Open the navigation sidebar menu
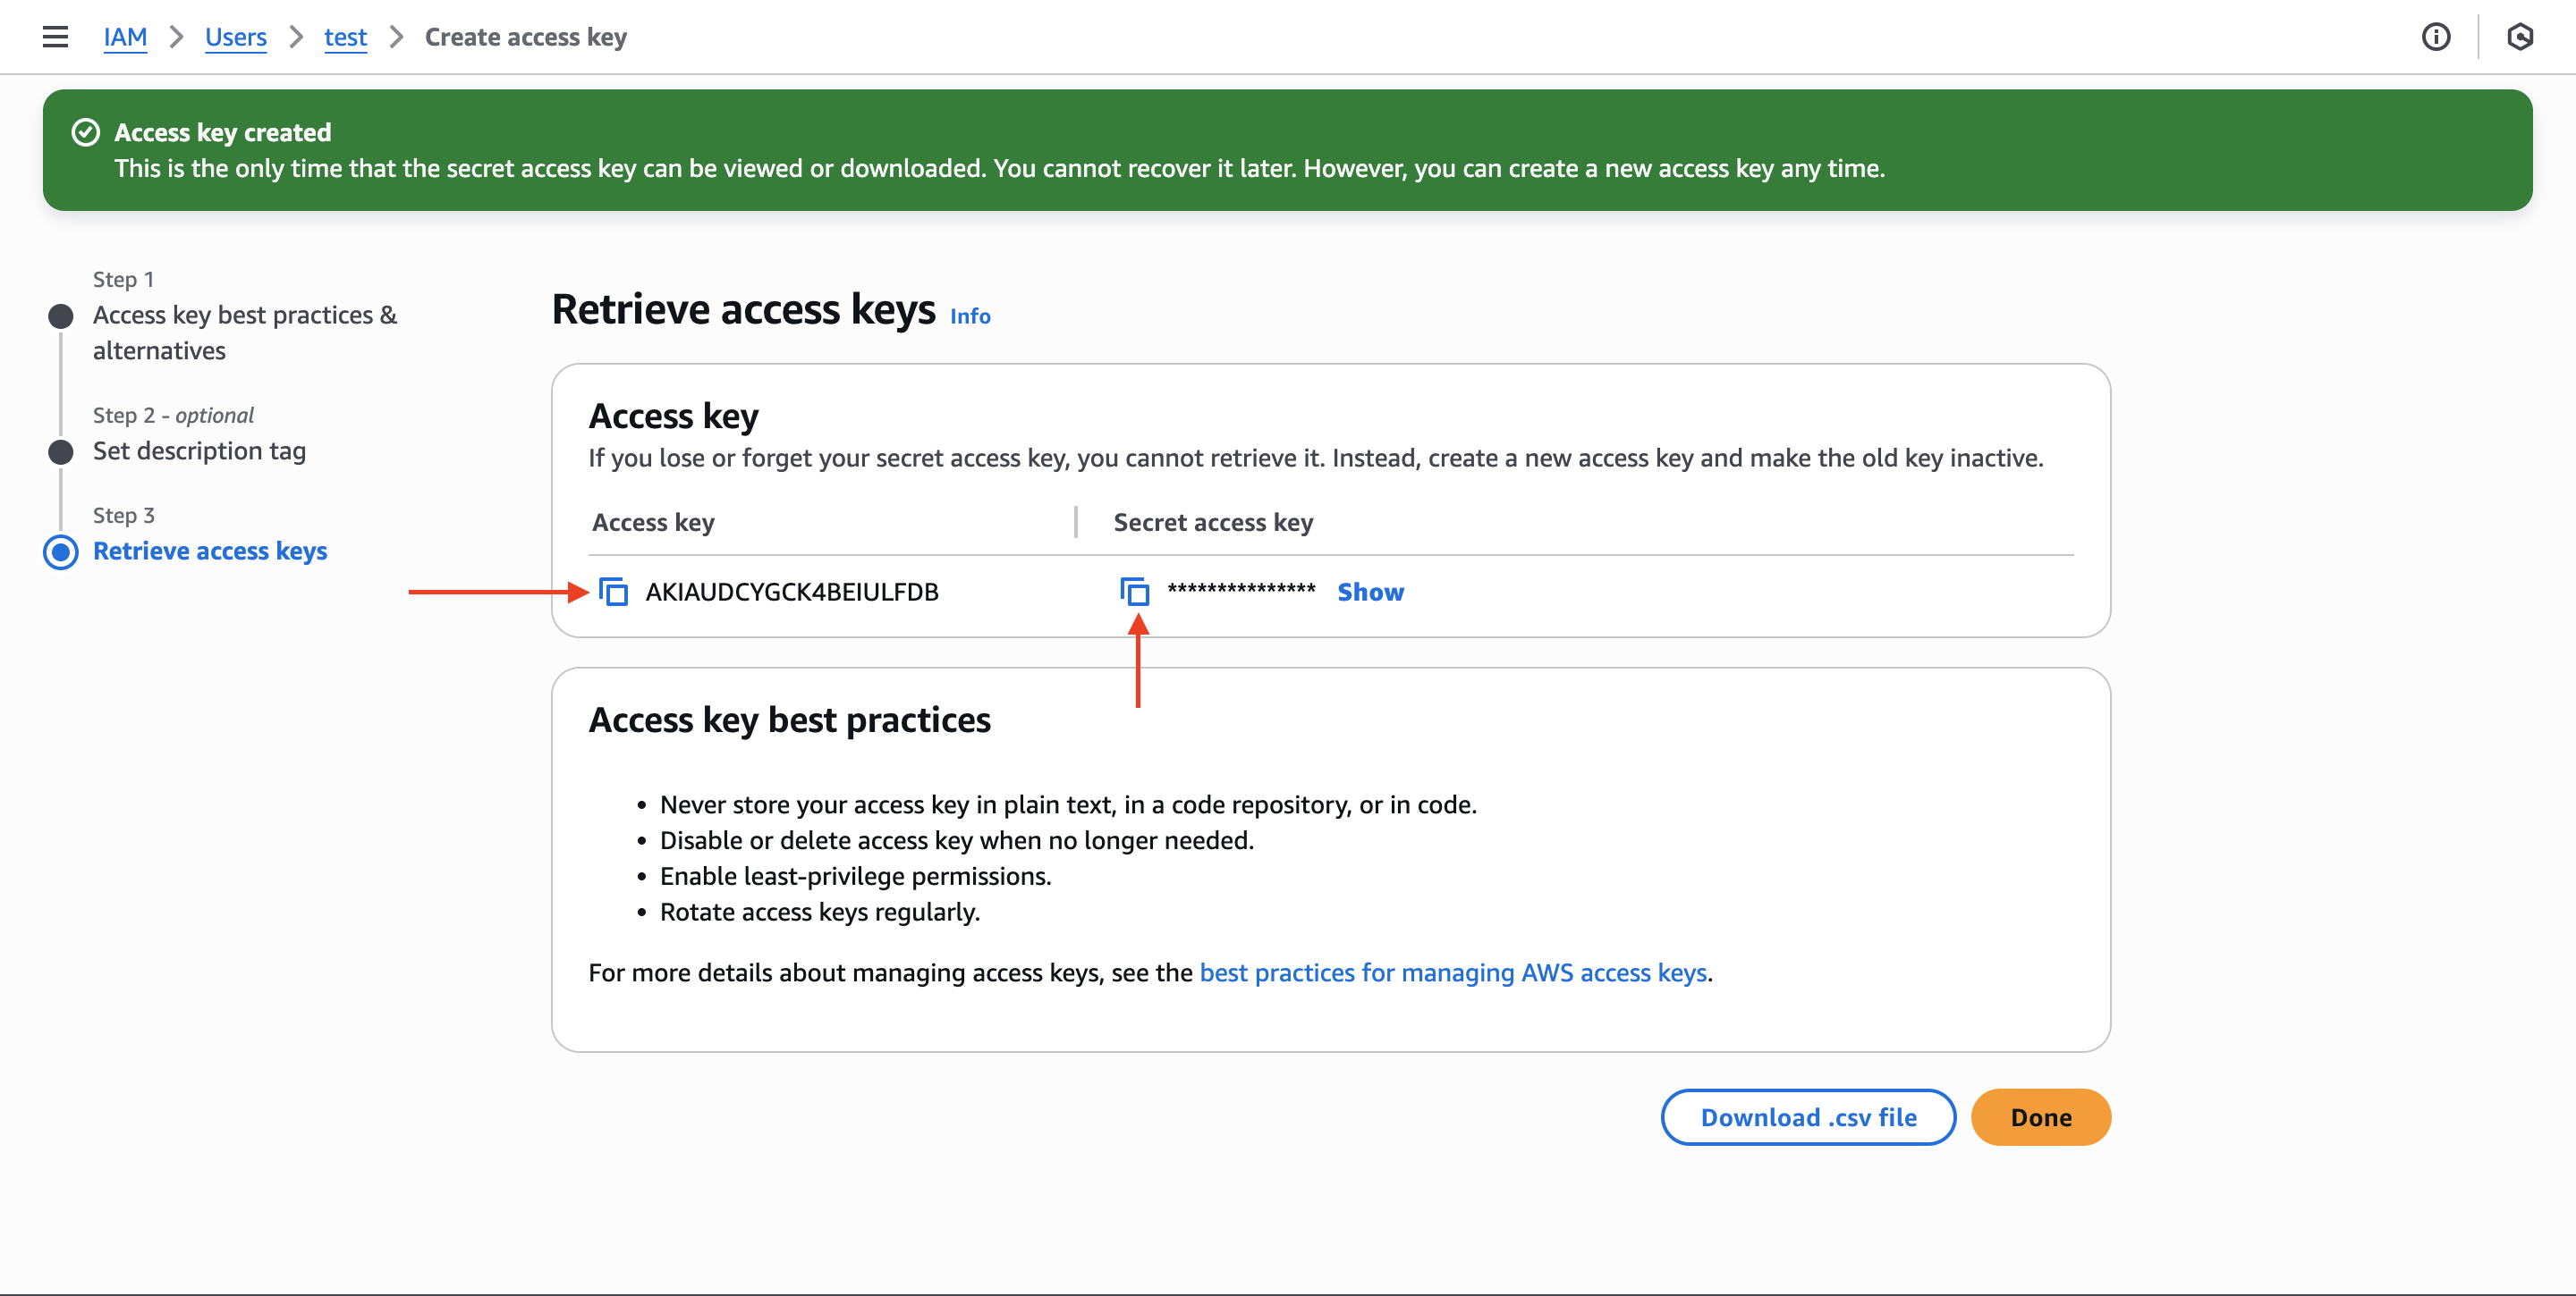 [x=55, y=36]
